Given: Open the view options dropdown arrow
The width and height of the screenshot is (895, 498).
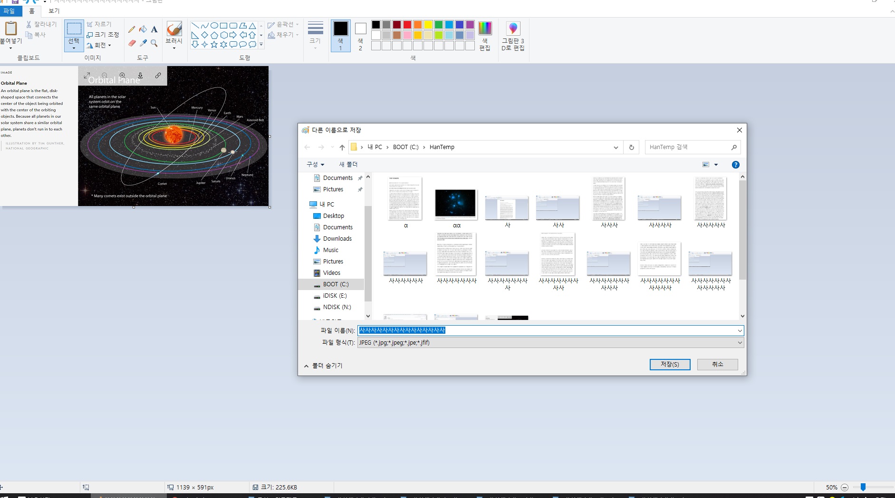Looking at the screenshot, I should (716, 165).
